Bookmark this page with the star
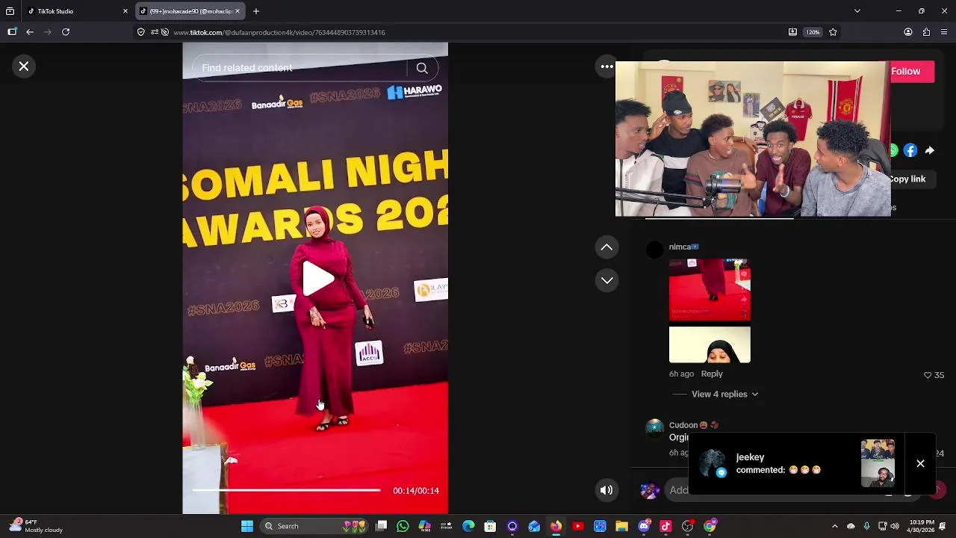Viewport: 956px width, 538px height. coord(833,32)
